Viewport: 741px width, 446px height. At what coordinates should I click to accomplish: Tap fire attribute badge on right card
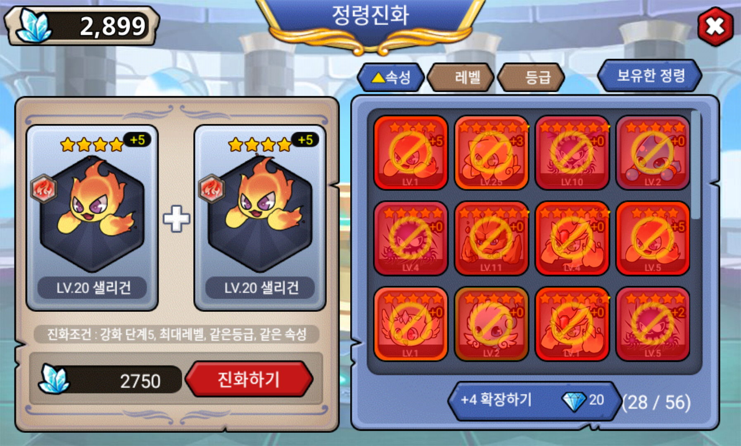(211, 189)
